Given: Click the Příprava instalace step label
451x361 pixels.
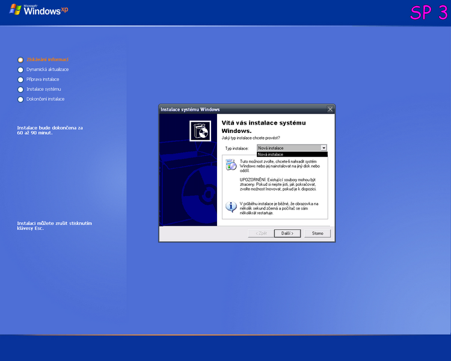Looking at the screenshot, I should tap(43, 79).
